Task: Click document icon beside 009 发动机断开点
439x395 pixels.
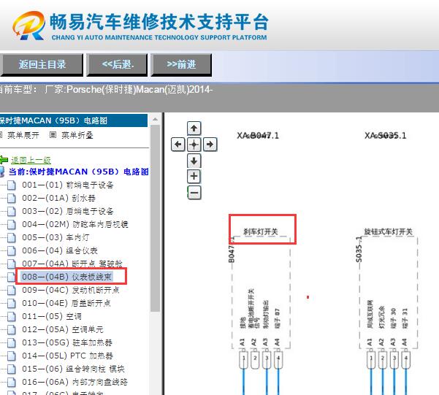Action: pos(12,291)
